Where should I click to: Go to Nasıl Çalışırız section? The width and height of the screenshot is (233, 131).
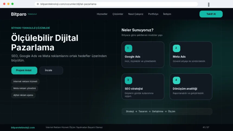[x=136, y=14]
